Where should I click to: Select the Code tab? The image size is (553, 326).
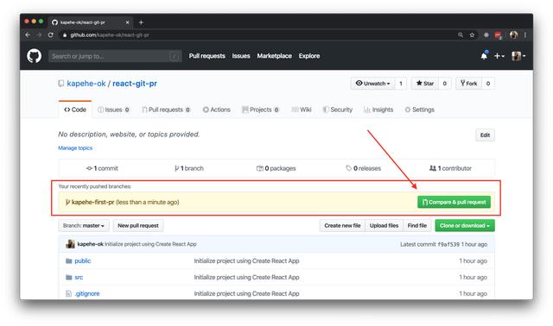75,110
